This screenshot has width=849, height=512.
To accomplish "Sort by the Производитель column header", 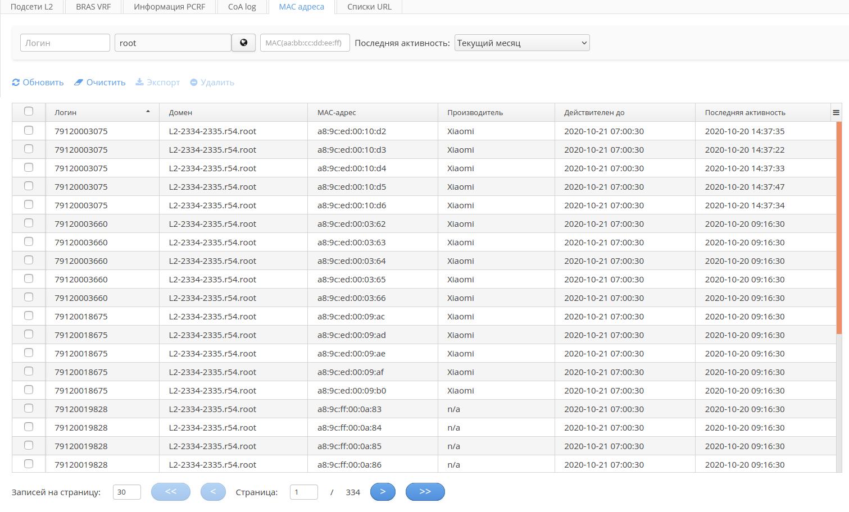I will (x=475, y=112).
